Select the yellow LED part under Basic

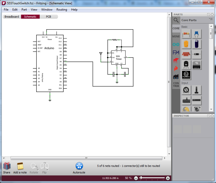tap(186, 44)
